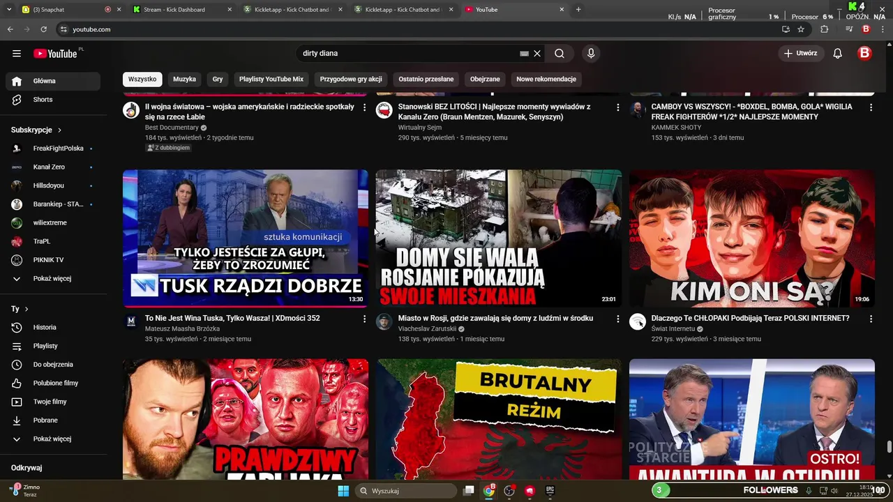Open FreakFightPolska subscription
The width and height of the screenshot is (893, 502).
53,149
